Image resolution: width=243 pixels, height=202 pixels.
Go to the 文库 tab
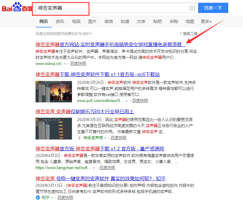pyautogui.click(x=141, y=21)
